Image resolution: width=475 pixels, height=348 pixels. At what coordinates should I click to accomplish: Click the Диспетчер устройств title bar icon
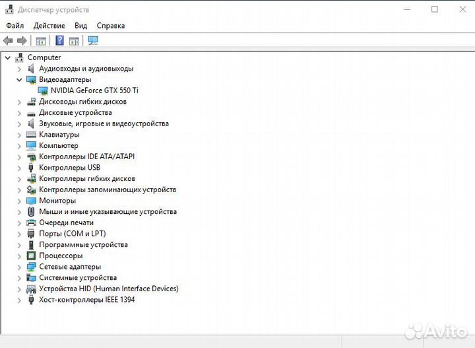click(x=10, y=10)
